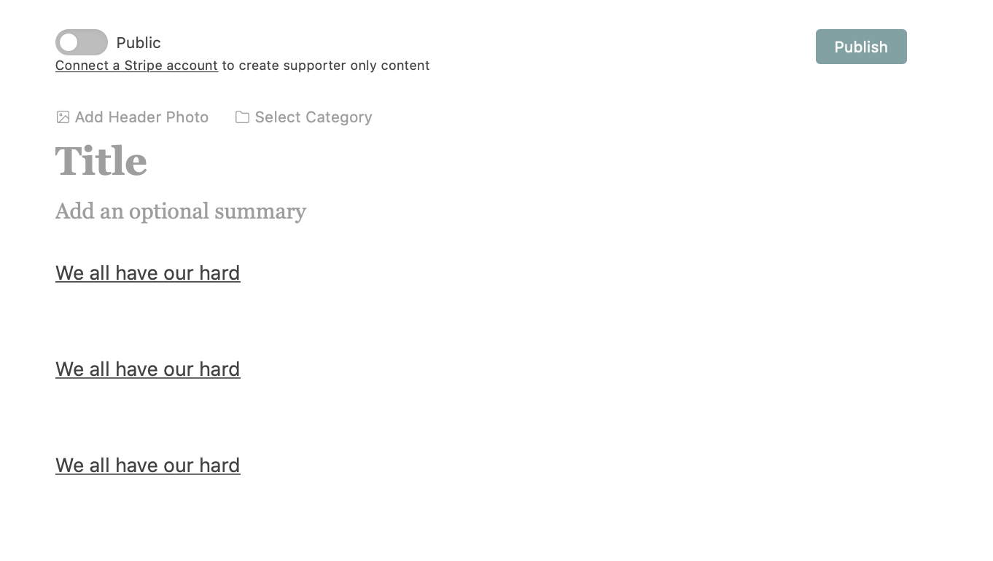Publish the post
993x561 pixels.
click(x=861, y=47)
